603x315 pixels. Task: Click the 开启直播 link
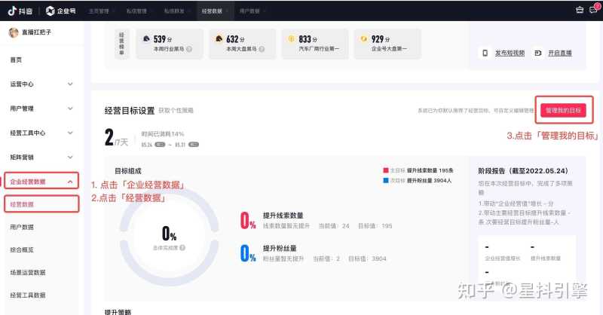coord(560,53)
